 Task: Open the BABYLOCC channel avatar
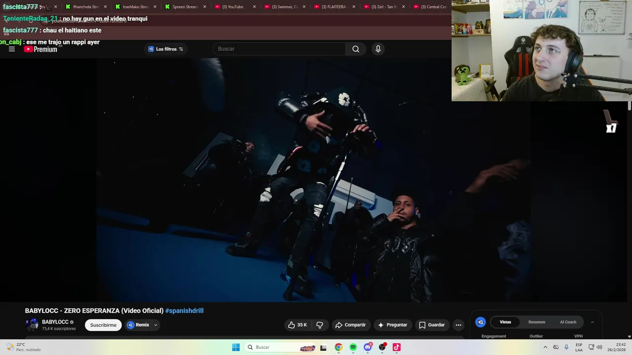32,324
